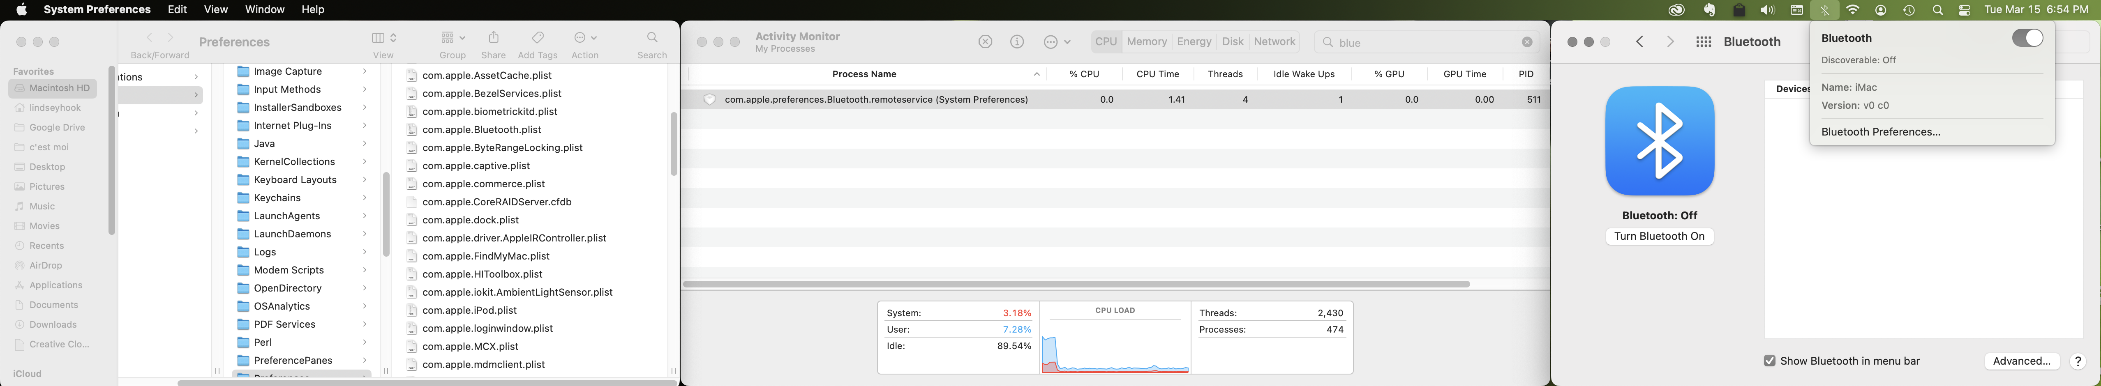Open the Finder View mode dropdown

[384, 37]
